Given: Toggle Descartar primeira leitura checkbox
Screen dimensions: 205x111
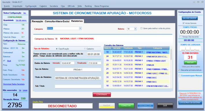Looking at the screenshot, I should pos(179,70).
